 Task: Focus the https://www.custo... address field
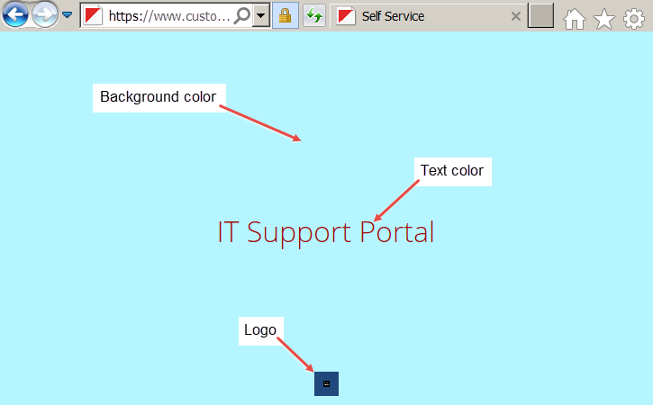(168, 16)
